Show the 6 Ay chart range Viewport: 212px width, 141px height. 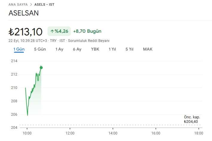point(77,49)
